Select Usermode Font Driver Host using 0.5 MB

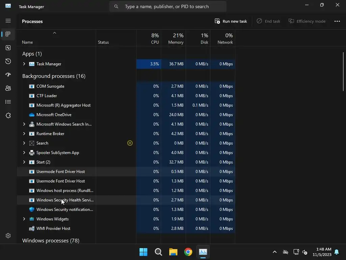pos(126,172)
